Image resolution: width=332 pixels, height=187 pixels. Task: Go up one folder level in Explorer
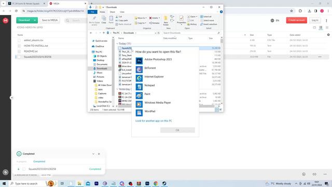tap(104, 33)
